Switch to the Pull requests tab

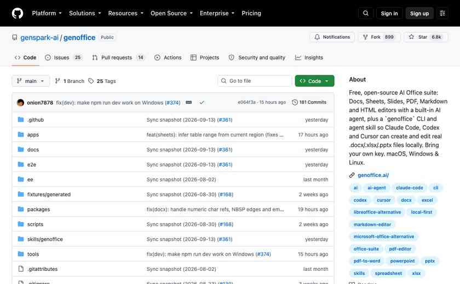pyautogui.click(x=118, y=57)
